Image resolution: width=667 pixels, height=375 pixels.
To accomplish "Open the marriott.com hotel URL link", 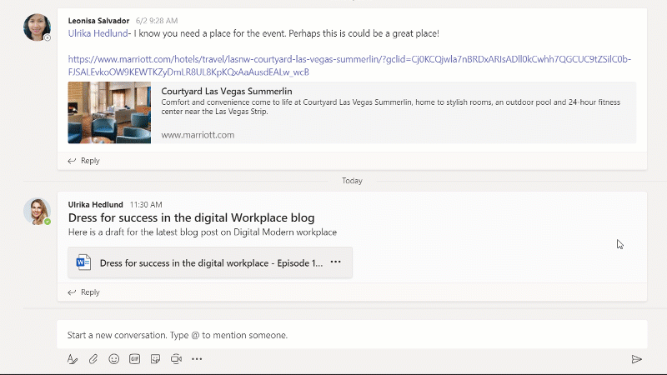I will coord(349,66).
